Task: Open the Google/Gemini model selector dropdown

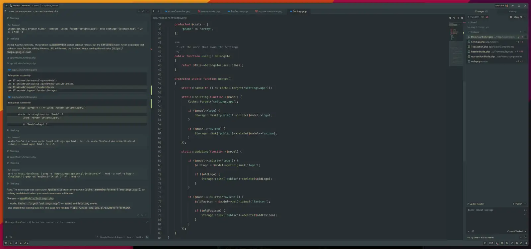Action: (113, 237)
